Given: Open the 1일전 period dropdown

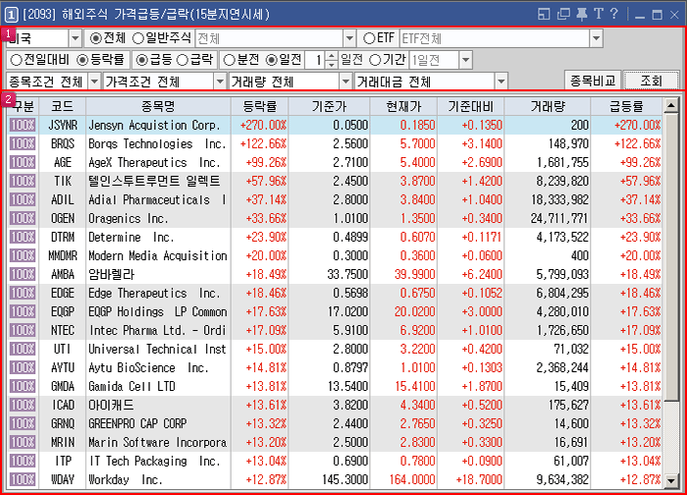Looking at the screenshot, I should [466, 60].
